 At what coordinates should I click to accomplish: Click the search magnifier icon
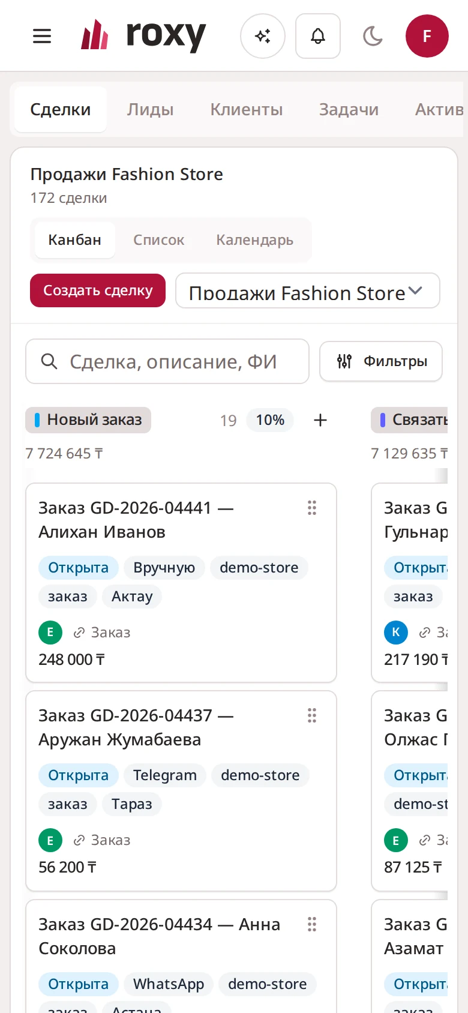point(49,361)
